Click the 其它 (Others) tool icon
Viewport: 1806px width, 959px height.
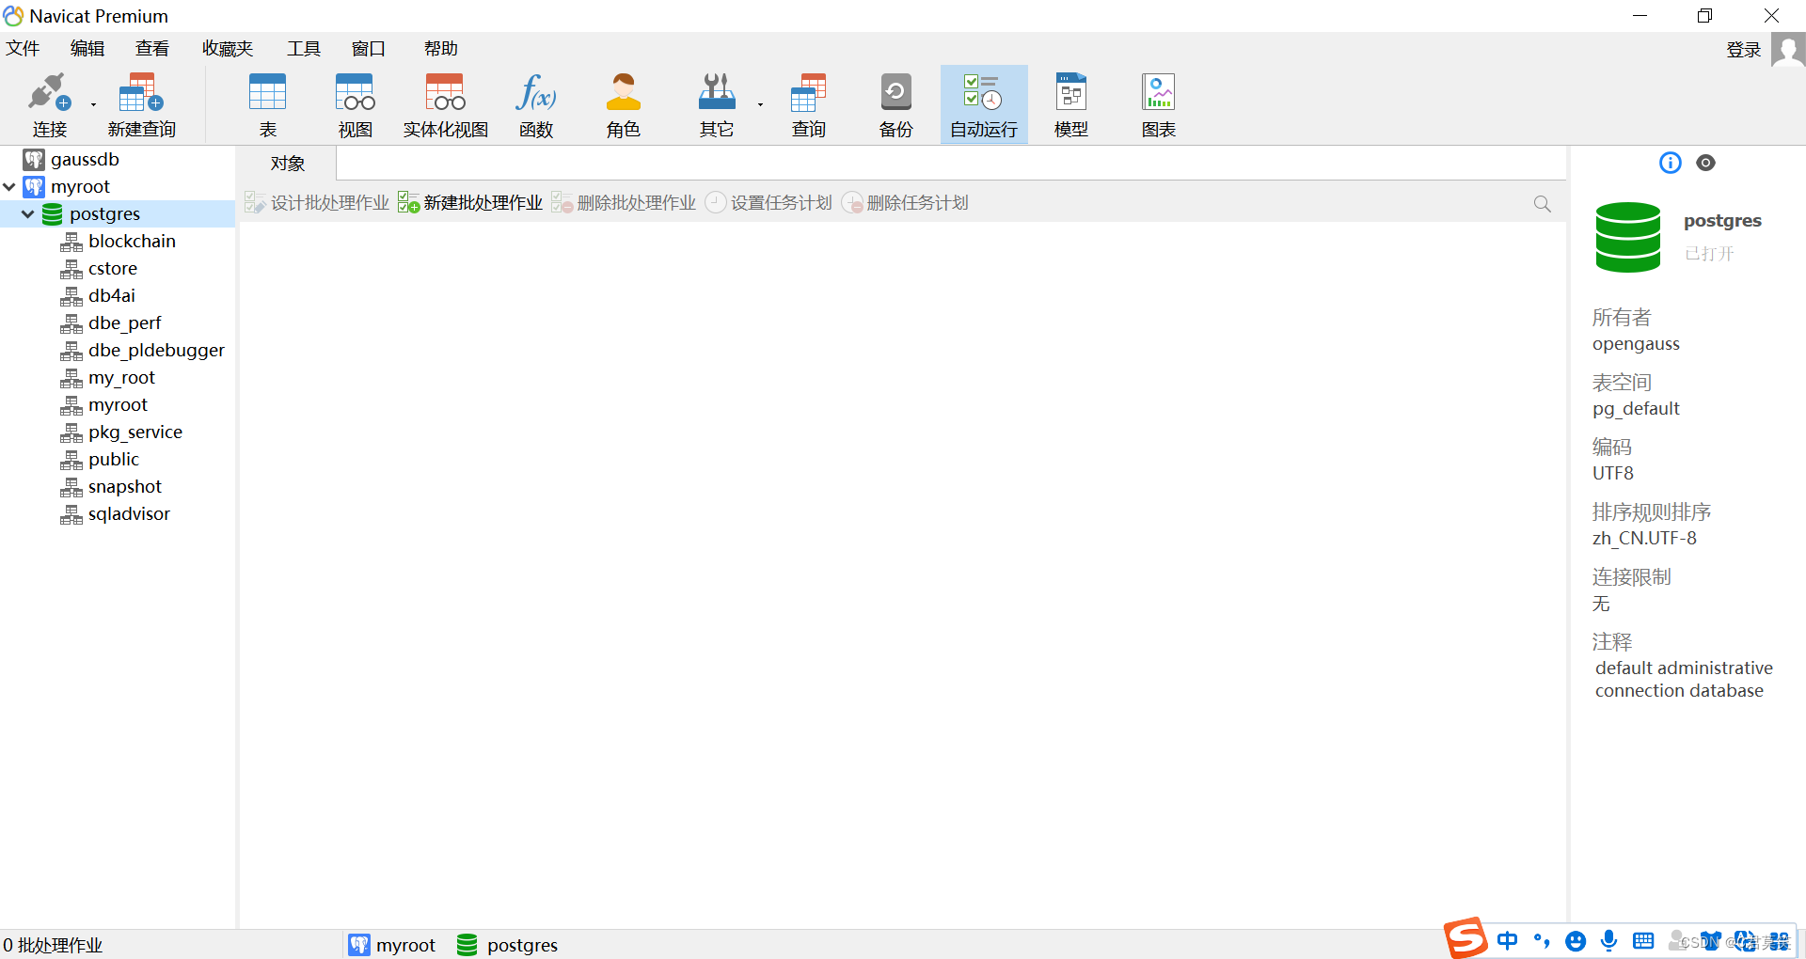(716, 104)
